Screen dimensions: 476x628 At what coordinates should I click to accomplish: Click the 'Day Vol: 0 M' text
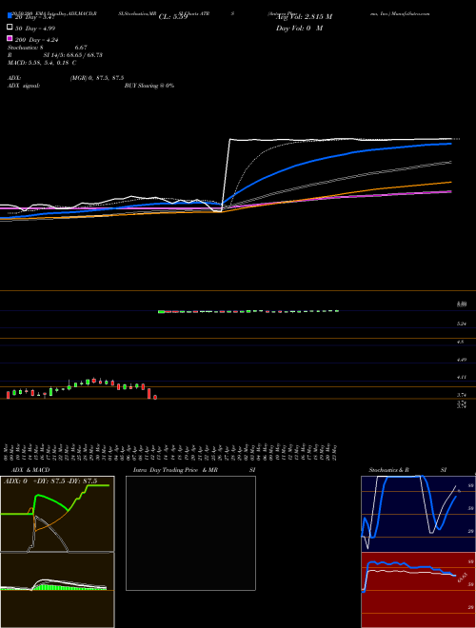[x=299, y=29]
